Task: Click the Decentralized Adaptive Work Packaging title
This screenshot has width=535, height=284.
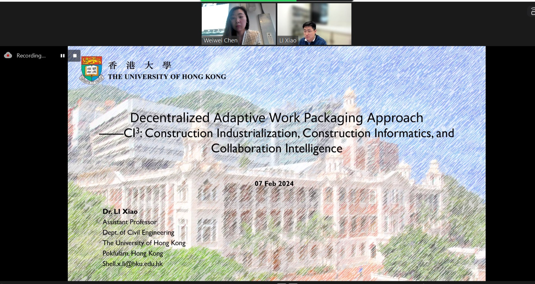Action: 276,118
